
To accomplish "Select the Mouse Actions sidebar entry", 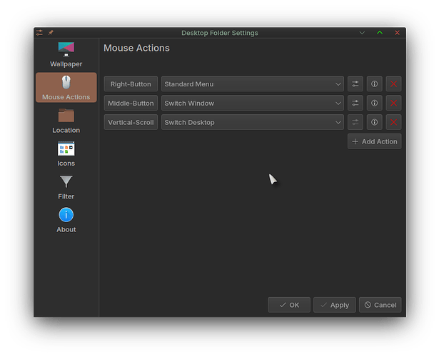I will pos(66,88).
